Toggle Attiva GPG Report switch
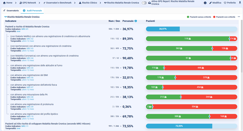Screen dimensions: 243x131 click(x=144, y=3)
